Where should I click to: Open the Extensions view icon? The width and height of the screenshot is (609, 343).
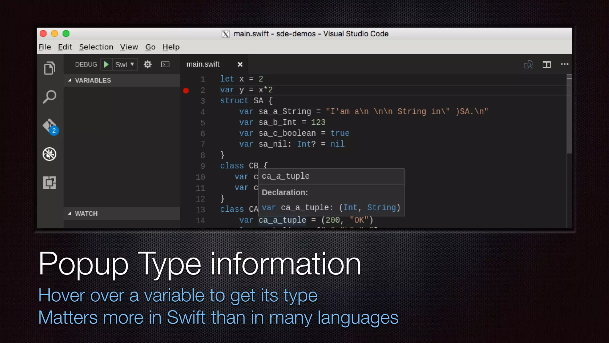click(49, 183)
